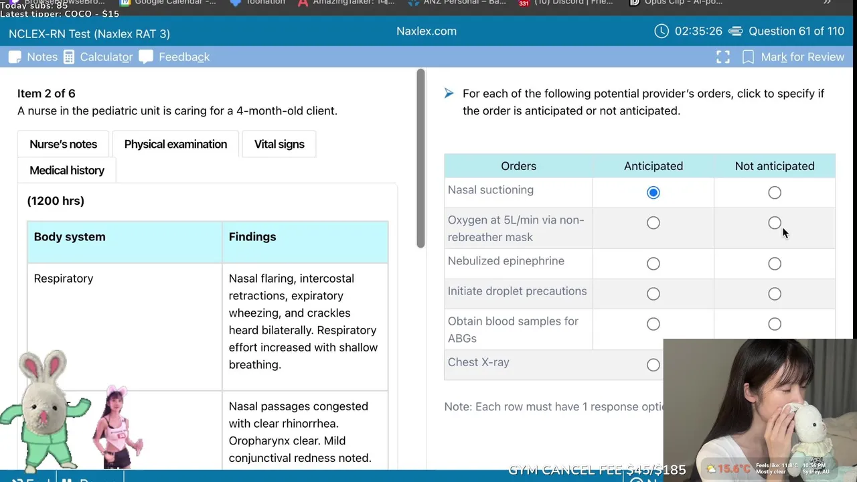Open the Calculator tool icon

tap(69, 57)
